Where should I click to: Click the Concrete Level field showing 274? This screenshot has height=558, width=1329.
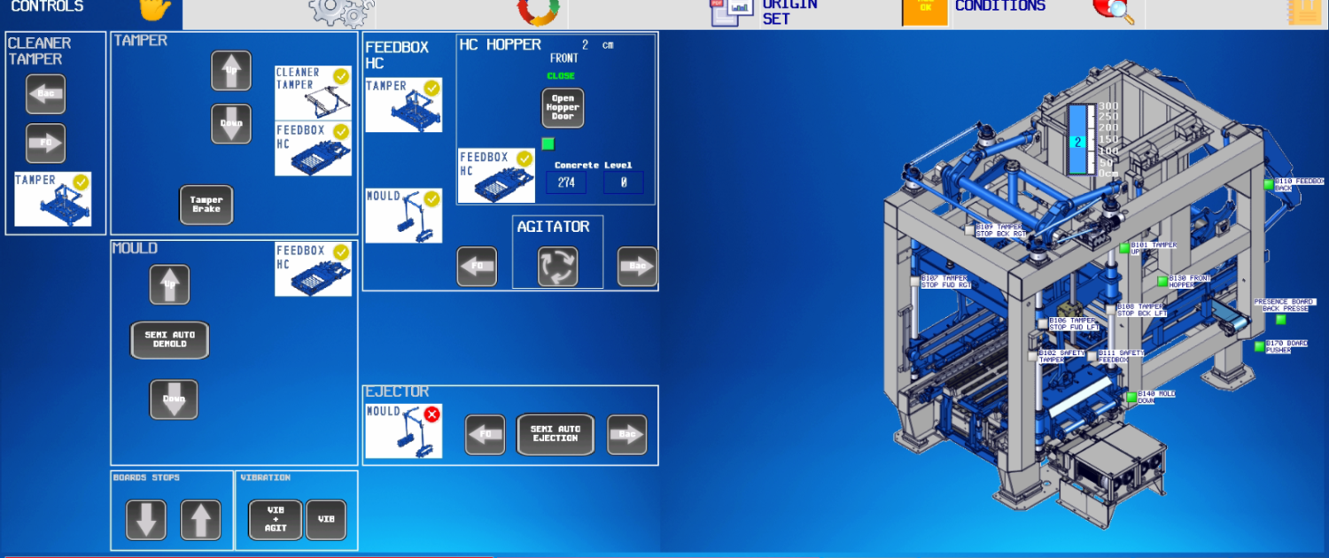pos(566,182)
